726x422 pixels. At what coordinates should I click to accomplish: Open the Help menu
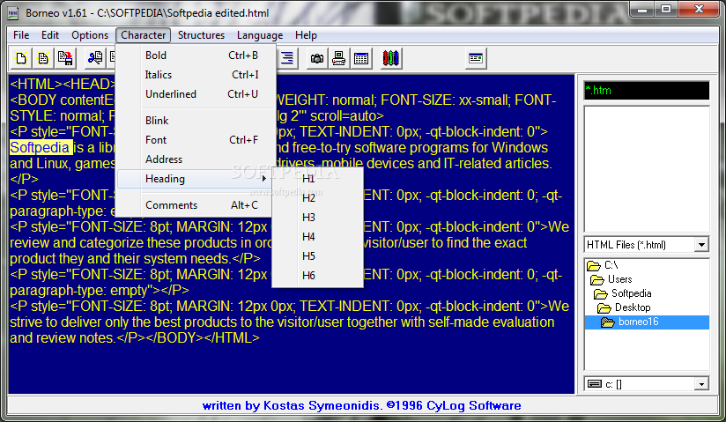306,35
